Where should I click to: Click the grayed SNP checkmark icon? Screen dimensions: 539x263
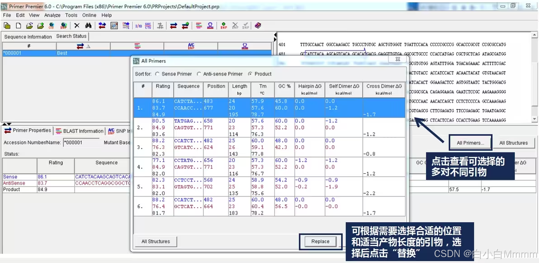[x=246, y=25]
